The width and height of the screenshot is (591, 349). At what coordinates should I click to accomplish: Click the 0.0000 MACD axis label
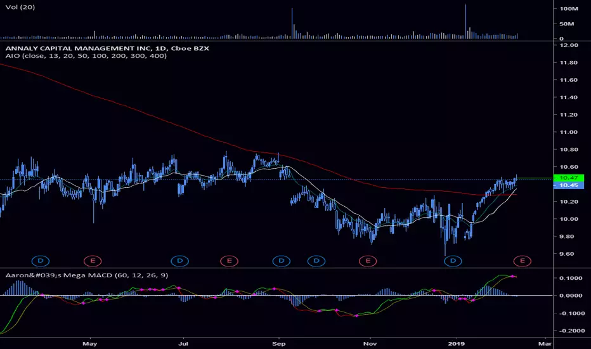coord(572,296)
